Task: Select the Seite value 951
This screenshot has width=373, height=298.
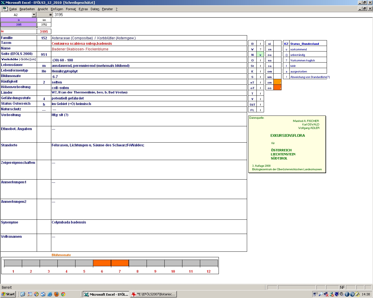Action: click(x=44, y=54)
